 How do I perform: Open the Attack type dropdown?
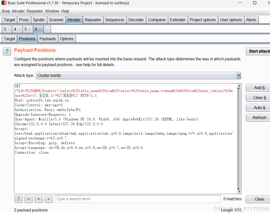coord(138,76)
